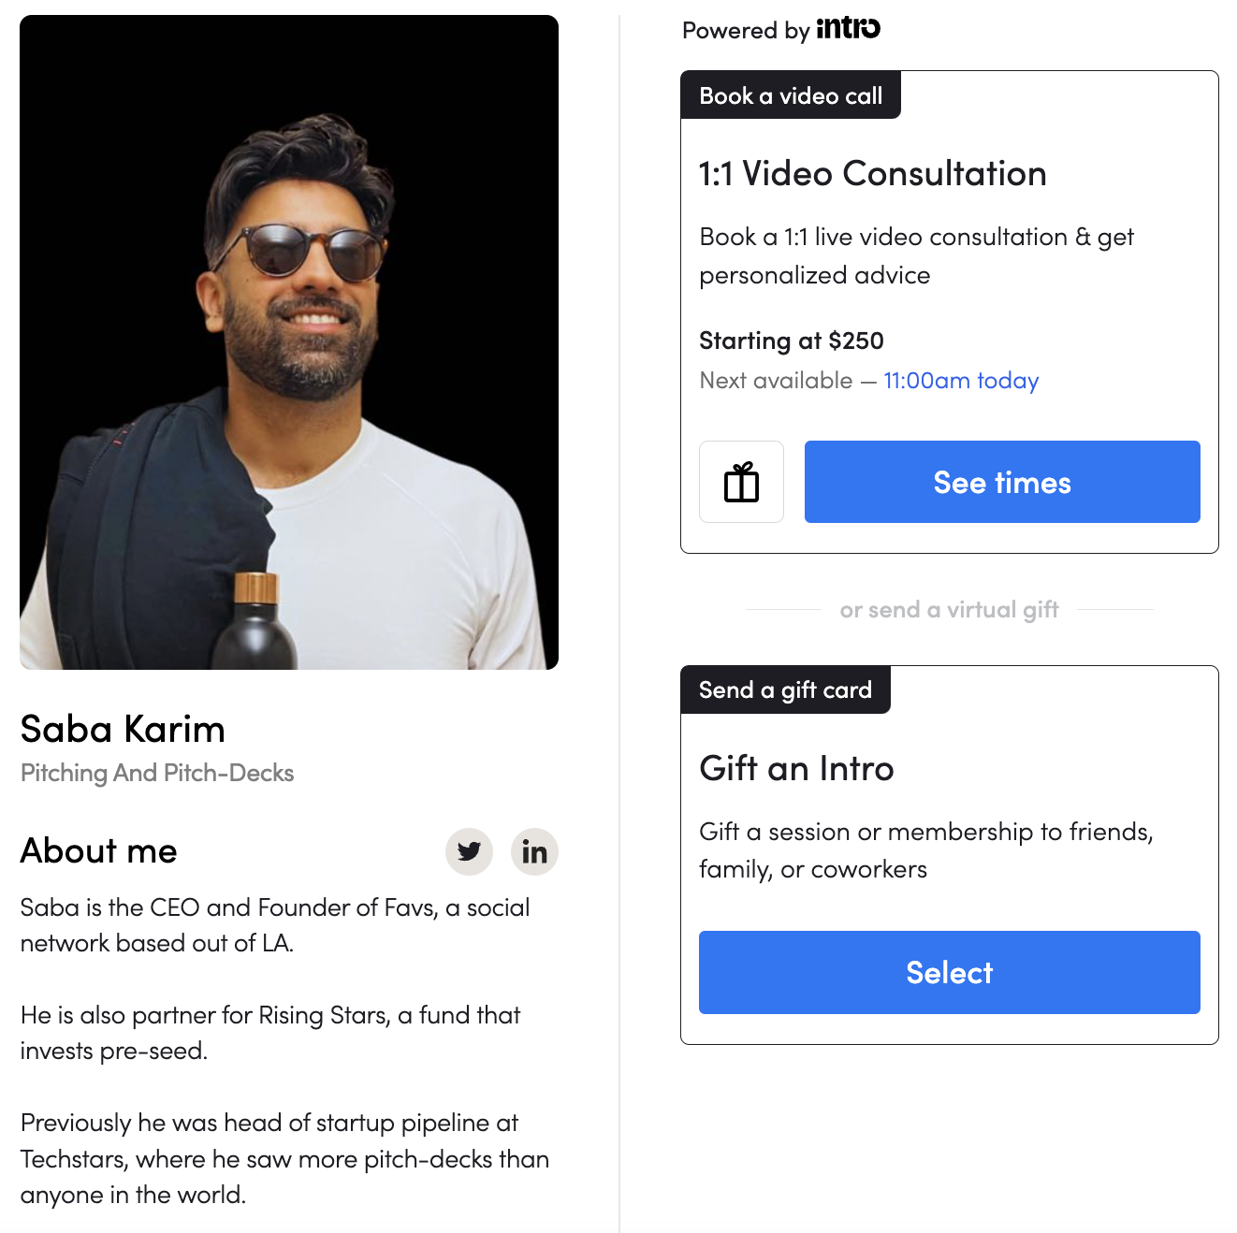The height and width of the screenshot is (1233, 1237).
Task: Click the Starting at $250 price text
Action: click(792, 341)
